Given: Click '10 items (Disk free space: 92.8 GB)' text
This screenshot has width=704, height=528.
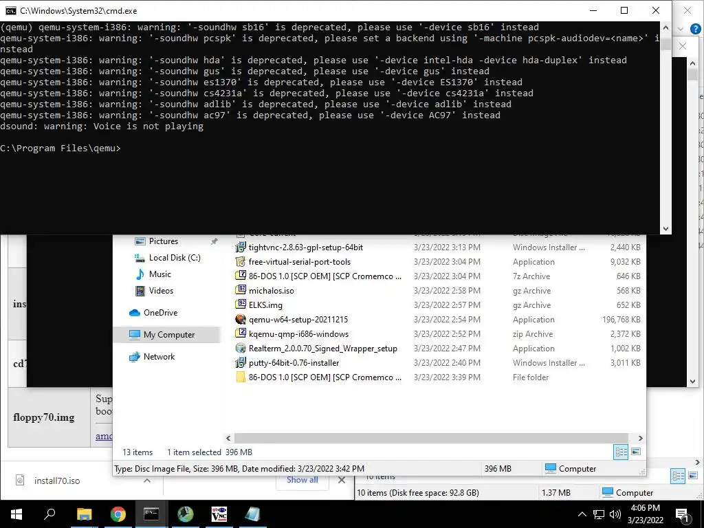Looking at the screenshot, I should tap(417, 492).
